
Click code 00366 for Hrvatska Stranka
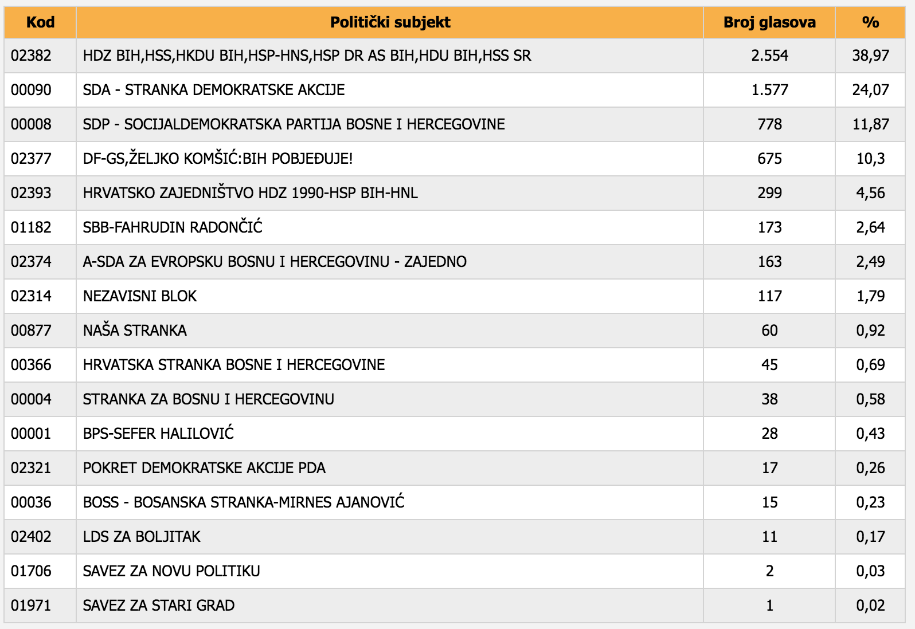click(x=31, y=365)
